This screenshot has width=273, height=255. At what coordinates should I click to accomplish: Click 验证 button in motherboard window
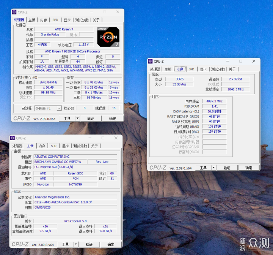(x=89, y=244)
